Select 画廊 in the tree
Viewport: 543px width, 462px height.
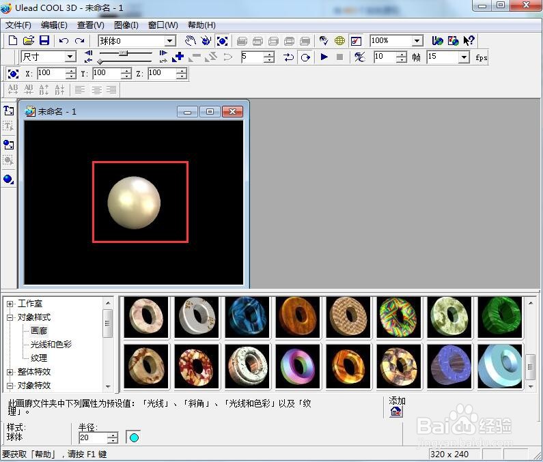[x=39, y=331]
